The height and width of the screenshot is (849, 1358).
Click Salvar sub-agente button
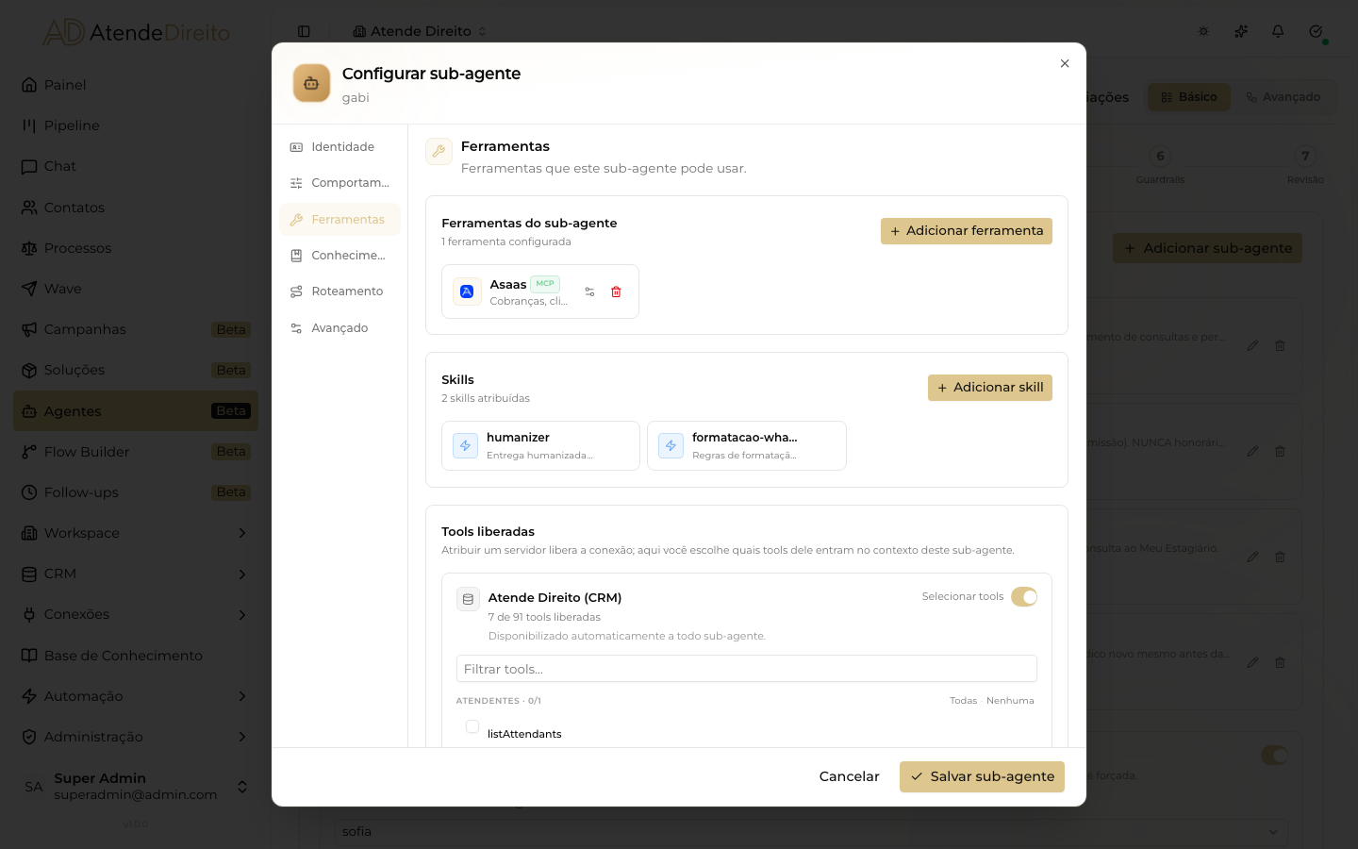[x=982, y=776]
